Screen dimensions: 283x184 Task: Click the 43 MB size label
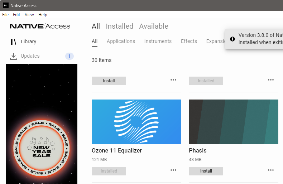pos(195,160)
